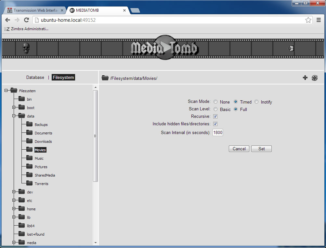Toggle the Recursive checkbox
Viewport: 326px width, 248px height.
tap(215, 116)
